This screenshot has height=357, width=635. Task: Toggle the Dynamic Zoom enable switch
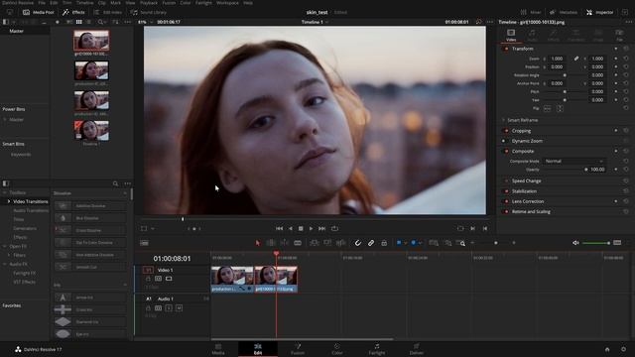tap(505, 141)
